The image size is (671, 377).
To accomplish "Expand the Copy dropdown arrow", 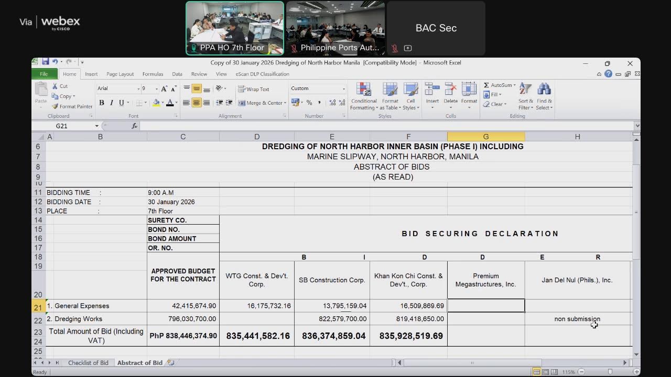I will [x=74, y=96].
